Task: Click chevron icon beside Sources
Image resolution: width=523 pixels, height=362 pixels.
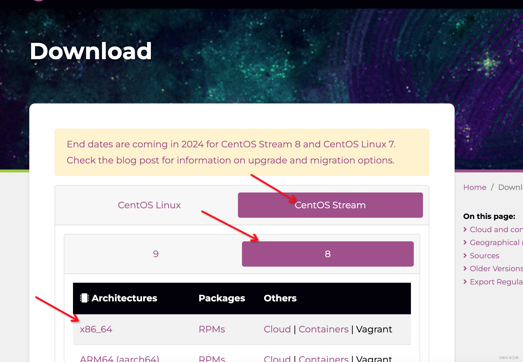Action: click(465, 255)
